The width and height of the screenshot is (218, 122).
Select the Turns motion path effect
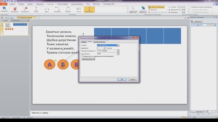pos(57,10)
